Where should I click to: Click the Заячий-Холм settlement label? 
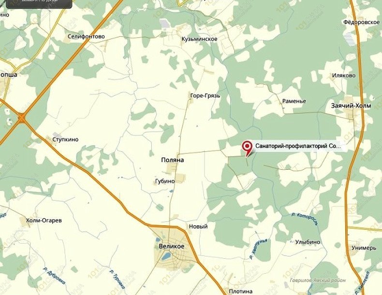coord(351,106)
